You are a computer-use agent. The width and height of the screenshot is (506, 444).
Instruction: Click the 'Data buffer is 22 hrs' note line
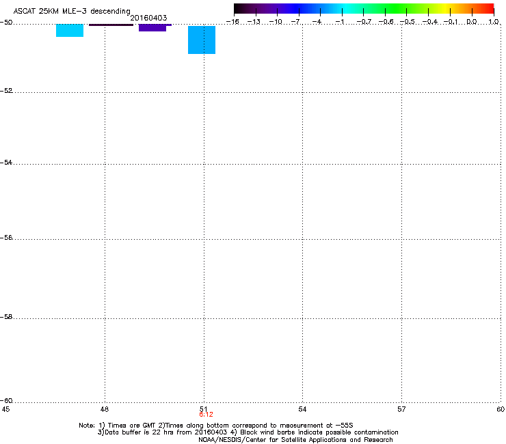248,432
